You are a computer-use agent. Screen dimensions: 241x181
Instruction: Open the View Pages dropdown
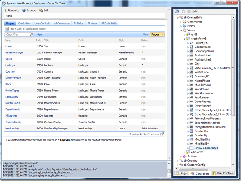157,34
